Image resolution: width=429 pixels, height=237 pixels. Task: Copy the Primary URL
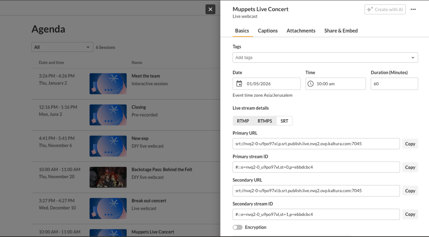(x=410, y=144)
